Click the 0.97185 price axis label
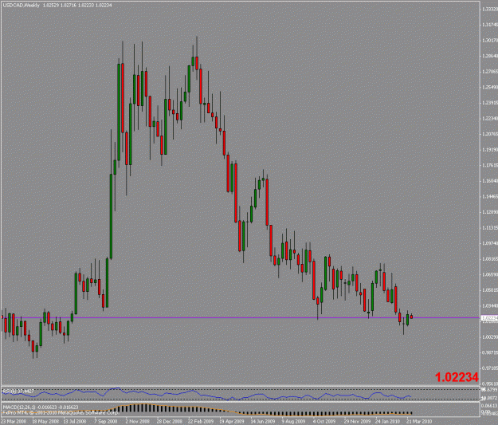The image size is (498, 425). 490,368
